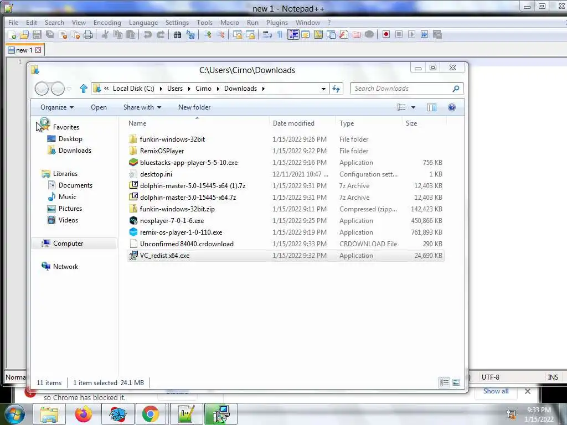The width and height of the screenshot is (567, 425).
Task: Expand the arrow after Downloads in breadcrumb
Action: click(x=263, y=89)
